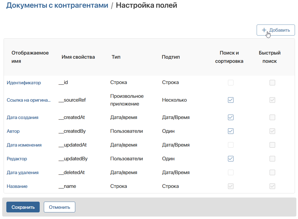Open the Название field link
The image size is (298, 219).
point(17,186)
